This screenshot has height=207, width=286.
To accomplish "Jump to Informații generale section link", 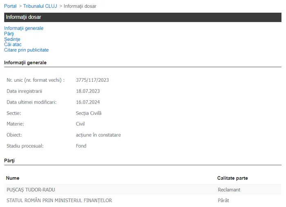I will point(24,28).
